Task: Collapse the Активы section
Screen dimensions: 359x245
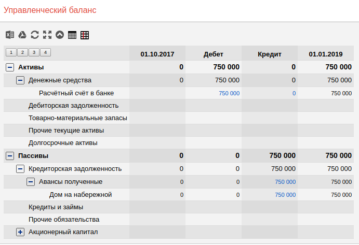Action: 10,67
